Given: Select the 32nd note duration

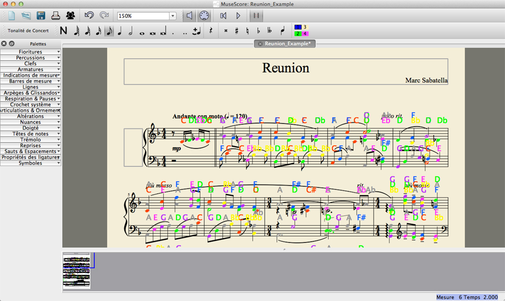Looking at the screenshot, I should (87, 31).
